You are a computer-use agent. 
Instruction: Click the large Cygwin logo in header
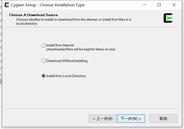coord(168,18)
